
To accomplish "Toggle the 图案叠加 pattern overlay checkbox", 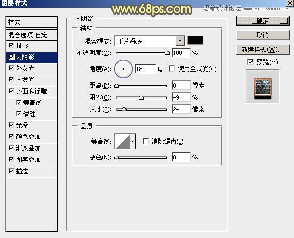I will [11, 159].
